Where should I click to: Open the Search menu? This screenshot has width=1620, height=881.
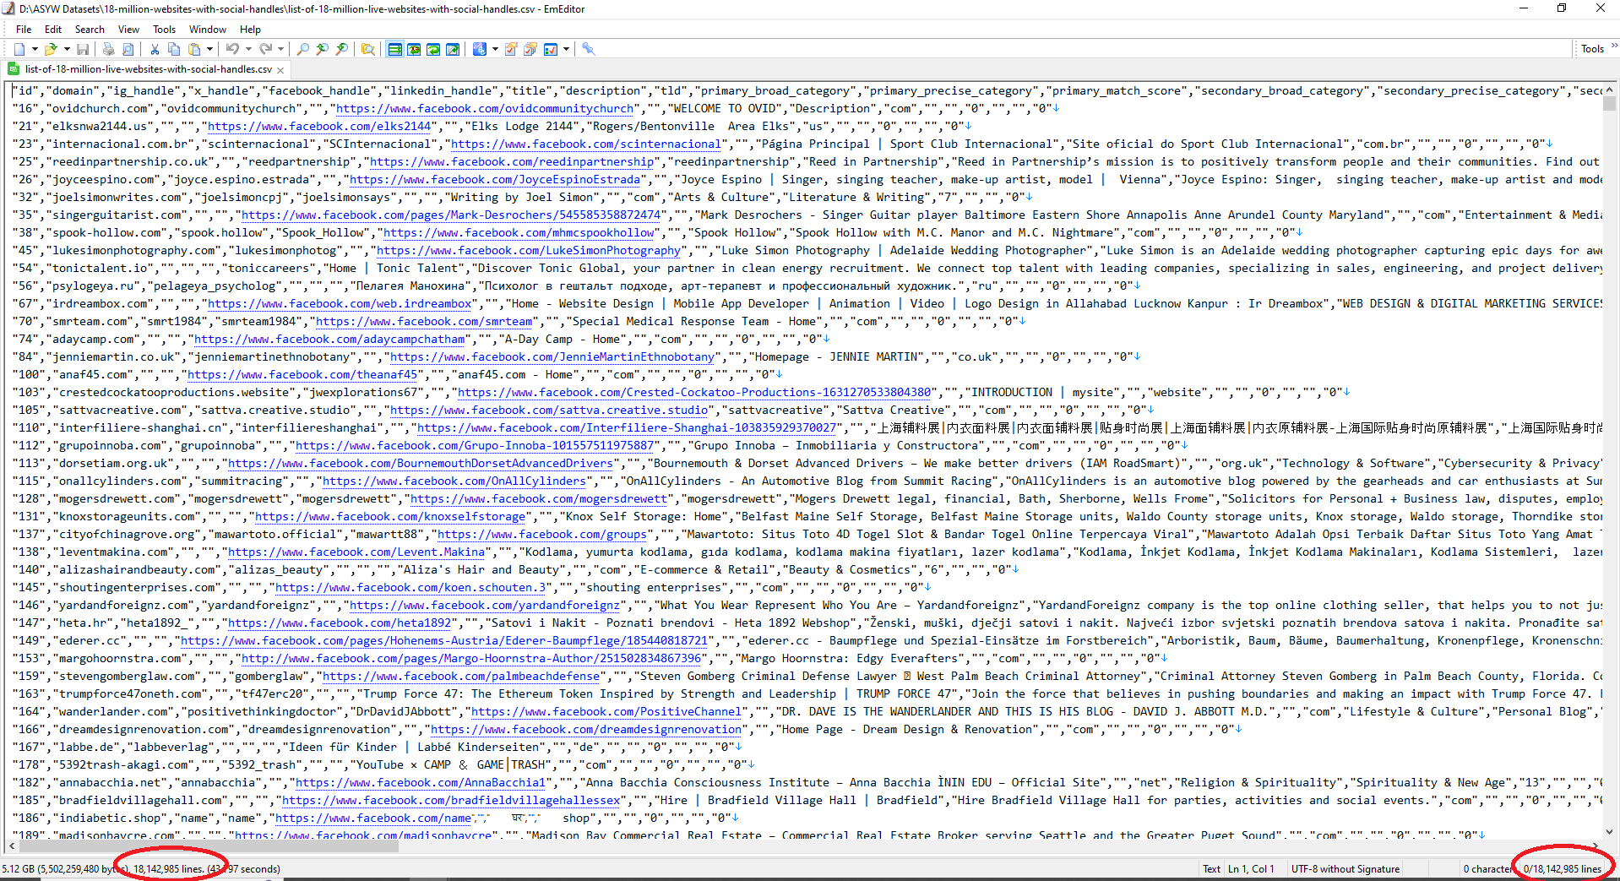click(x=90, y=29)
